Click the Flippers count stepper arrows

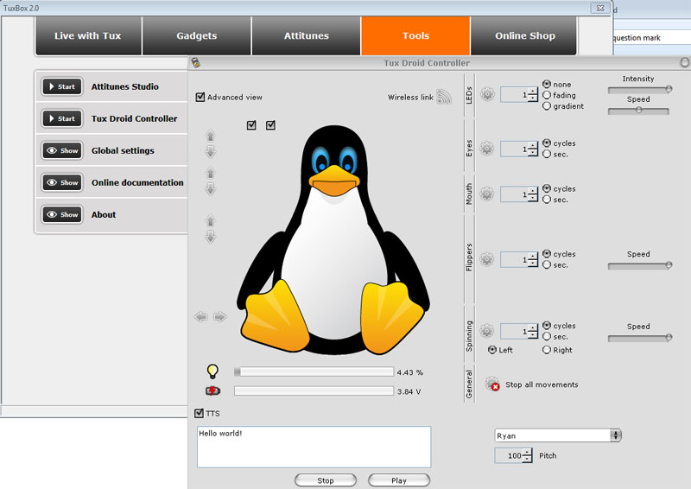[x=533, y=260]
